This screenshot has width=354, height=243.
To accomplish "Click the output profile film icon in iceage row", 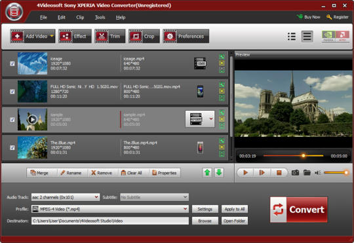I will point(200,64).
